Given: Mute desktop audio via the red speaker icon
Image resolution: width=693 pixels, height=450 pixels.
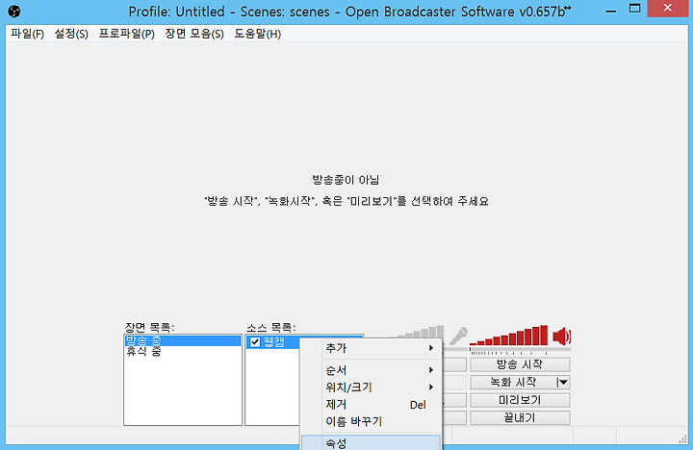Looking at the screenshot, I should pos(562,337).
